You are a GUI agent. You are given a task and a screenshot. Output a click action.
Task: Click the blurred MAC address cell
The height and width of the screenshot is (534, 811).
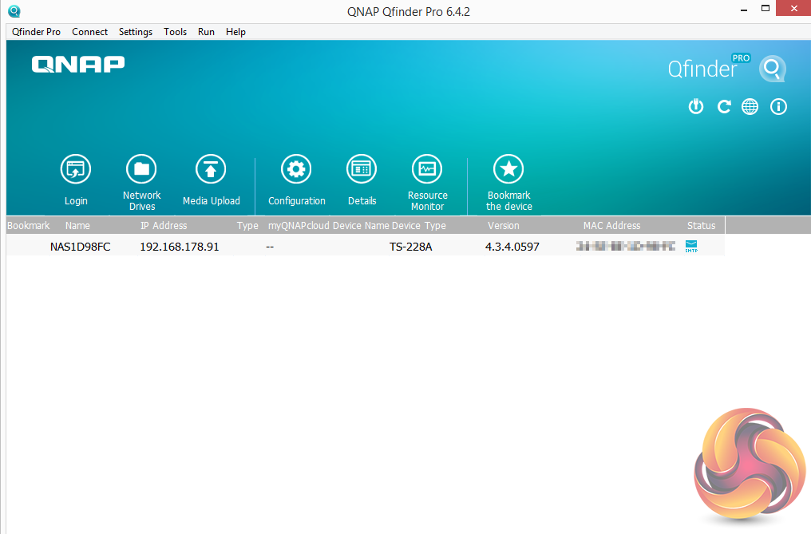(625, 247)
